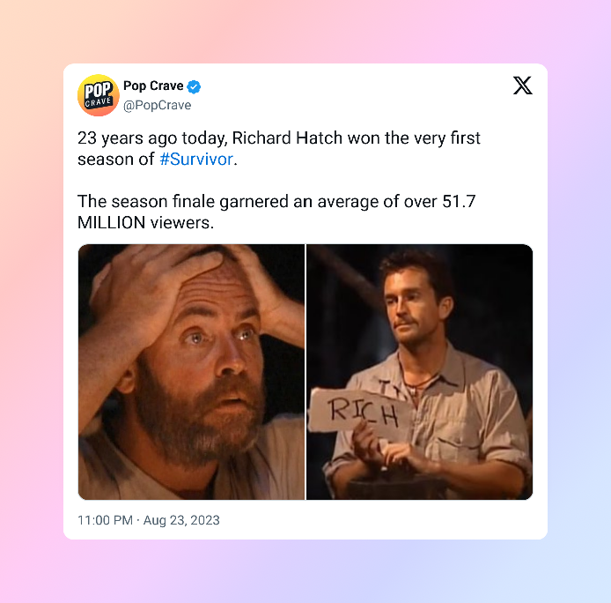Image resolution: width=611 pixels, height=603 pixels.
Task: Click the RICH vote card in the photo
Action: 360,411
